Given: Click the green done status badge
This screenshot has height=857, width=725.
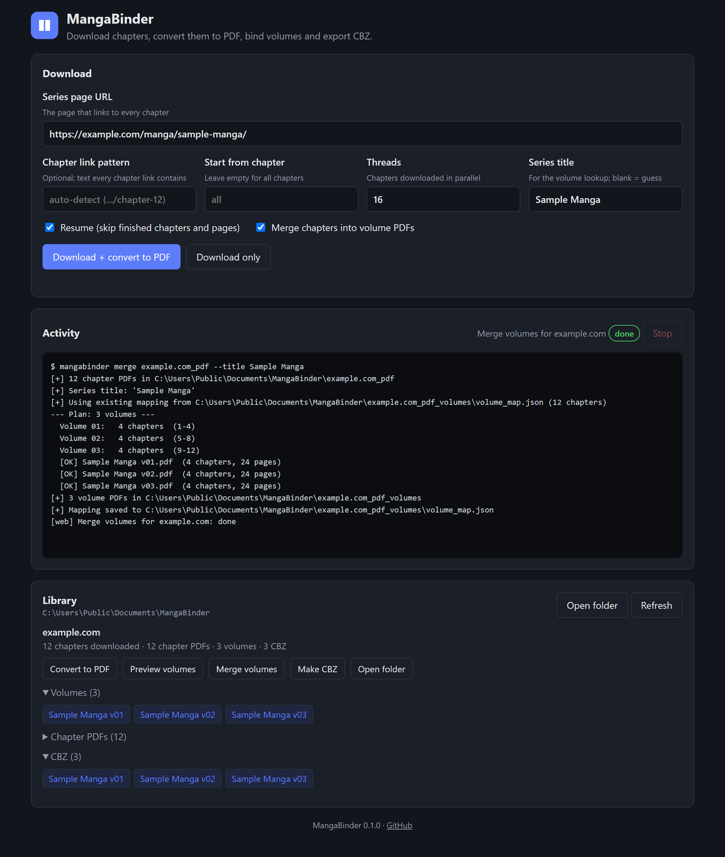Looking at the screenshot, I should tap(624, 333).
